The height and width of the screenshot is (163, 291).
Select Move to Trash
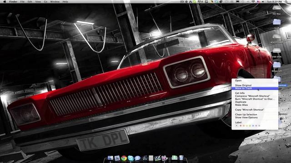pyautogui.click(x=255, y=88)
